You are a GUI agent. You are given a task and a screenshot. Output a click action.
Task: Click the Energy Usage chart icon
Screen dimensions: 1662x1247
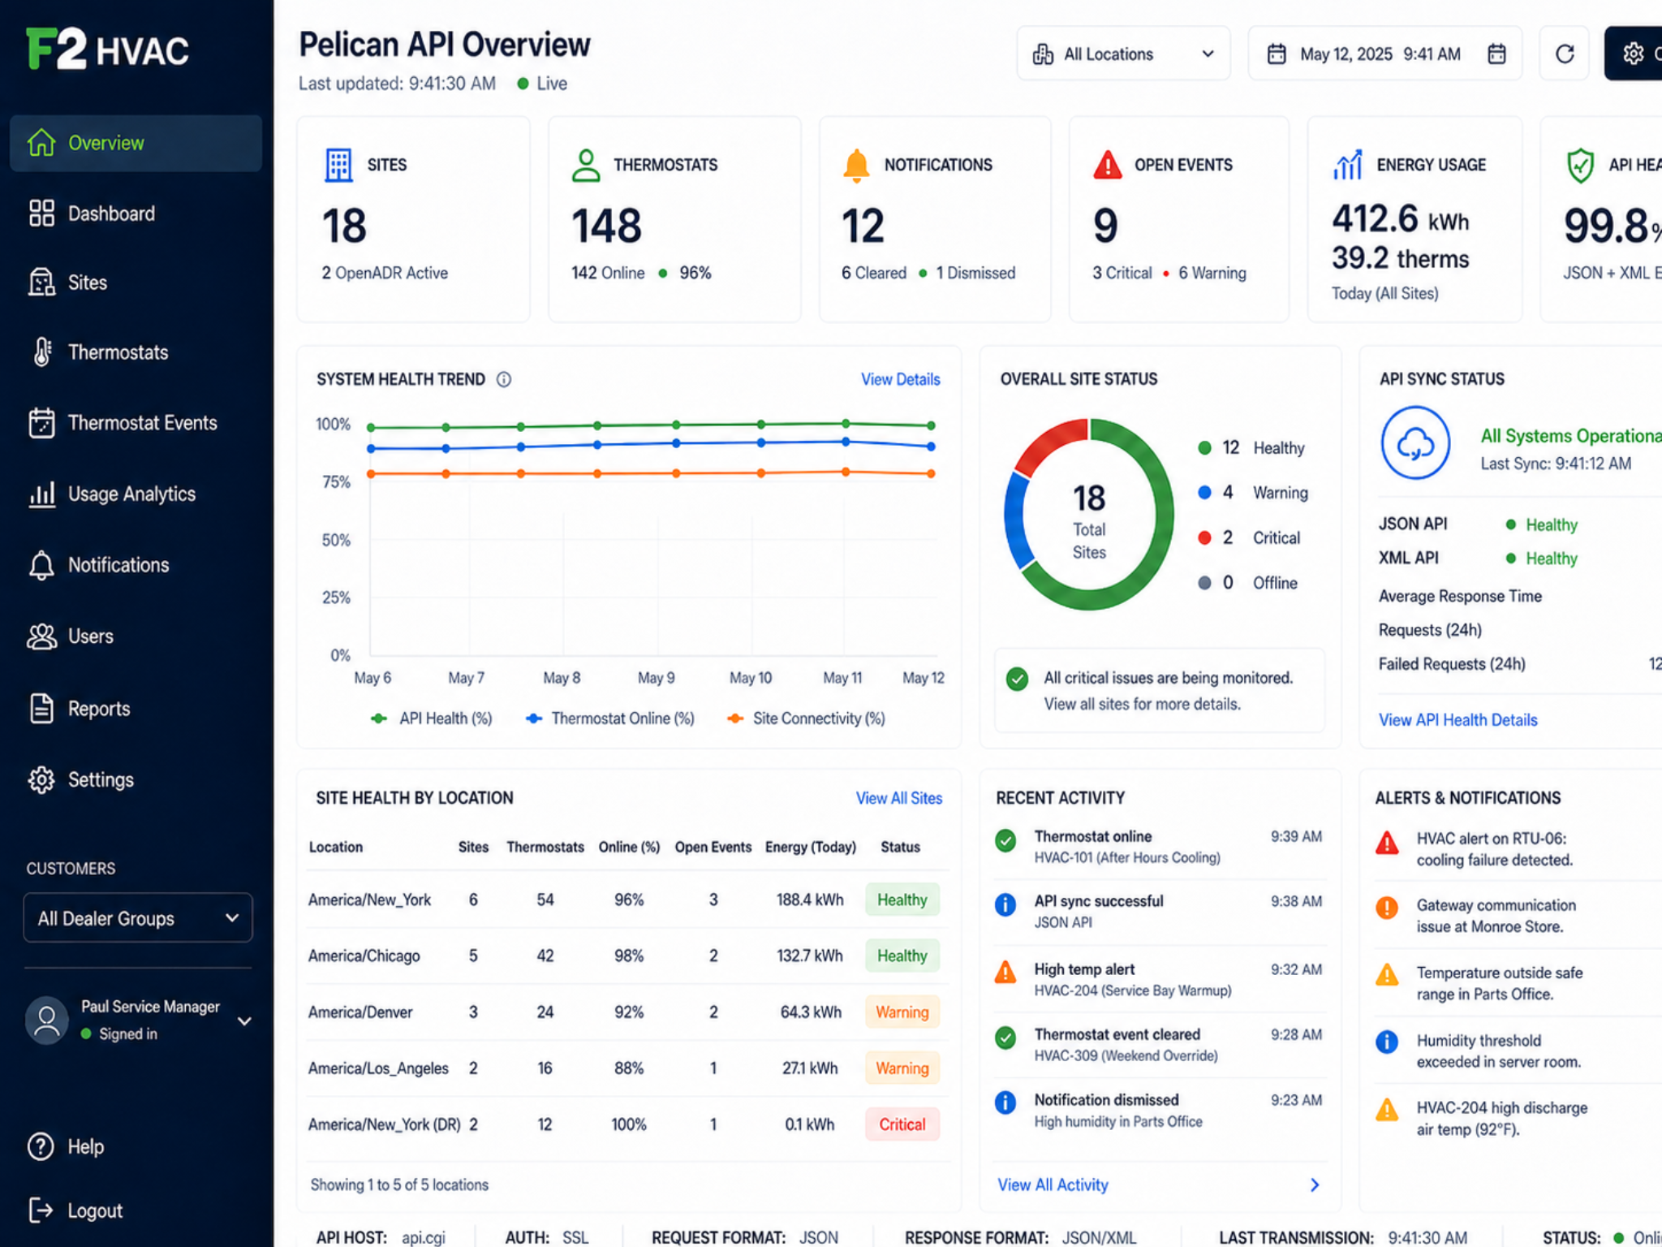click(1348, 165)
